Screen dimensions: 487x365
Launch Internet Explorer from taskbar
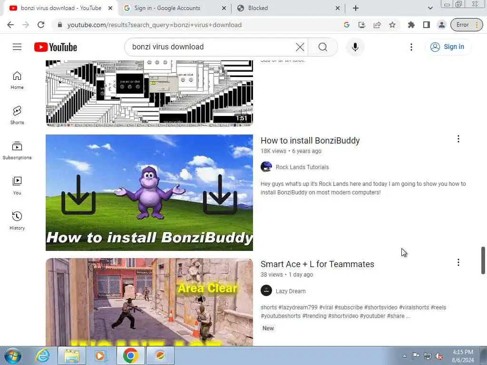[x=42, y=355]
